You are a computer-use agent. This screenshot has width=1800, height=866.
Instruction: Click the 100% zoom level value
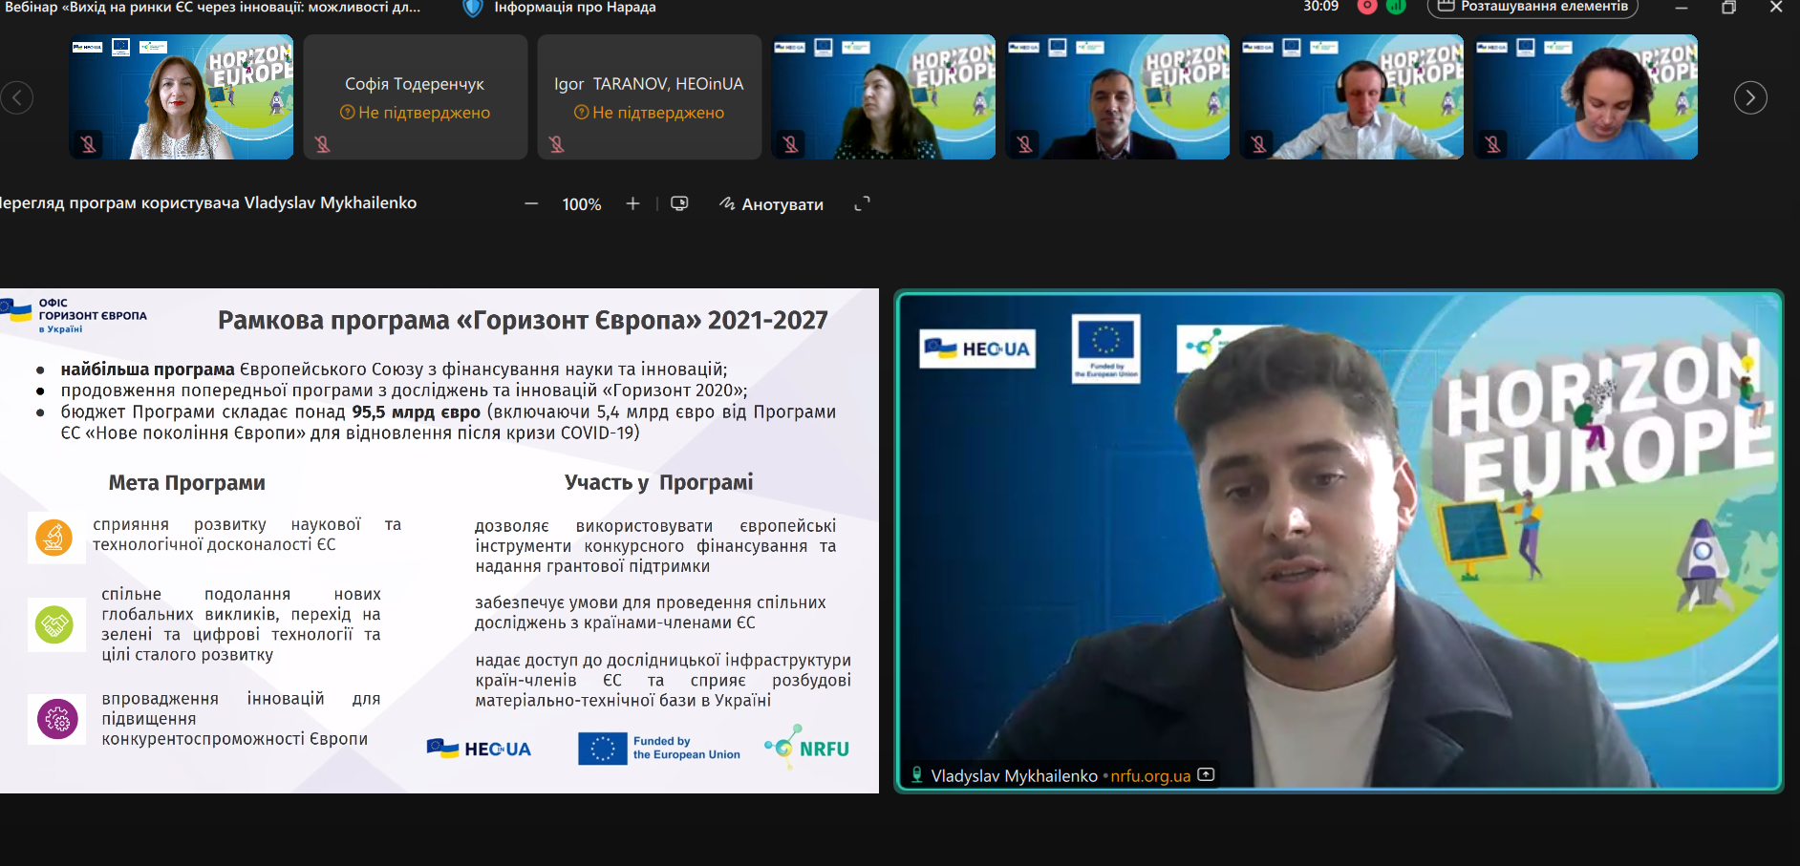582,204
